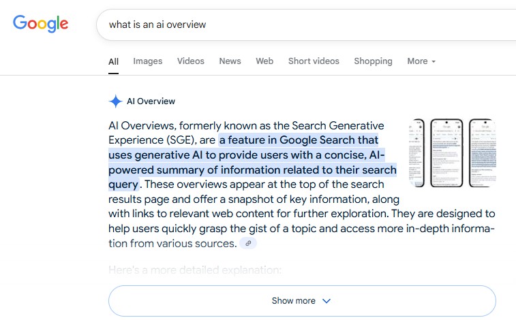Click the Google logo

tap(40, 24)
